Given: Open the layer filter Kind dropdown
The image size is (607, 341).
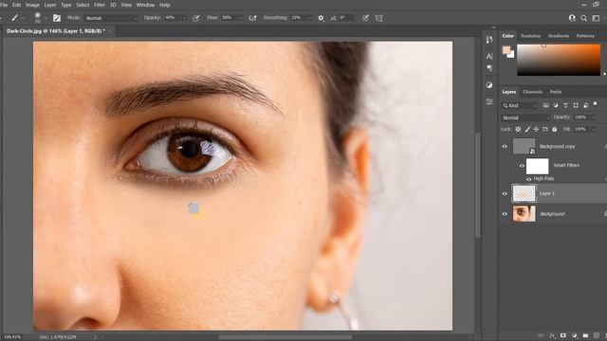Looking at the screenshot, I should 520,105.
